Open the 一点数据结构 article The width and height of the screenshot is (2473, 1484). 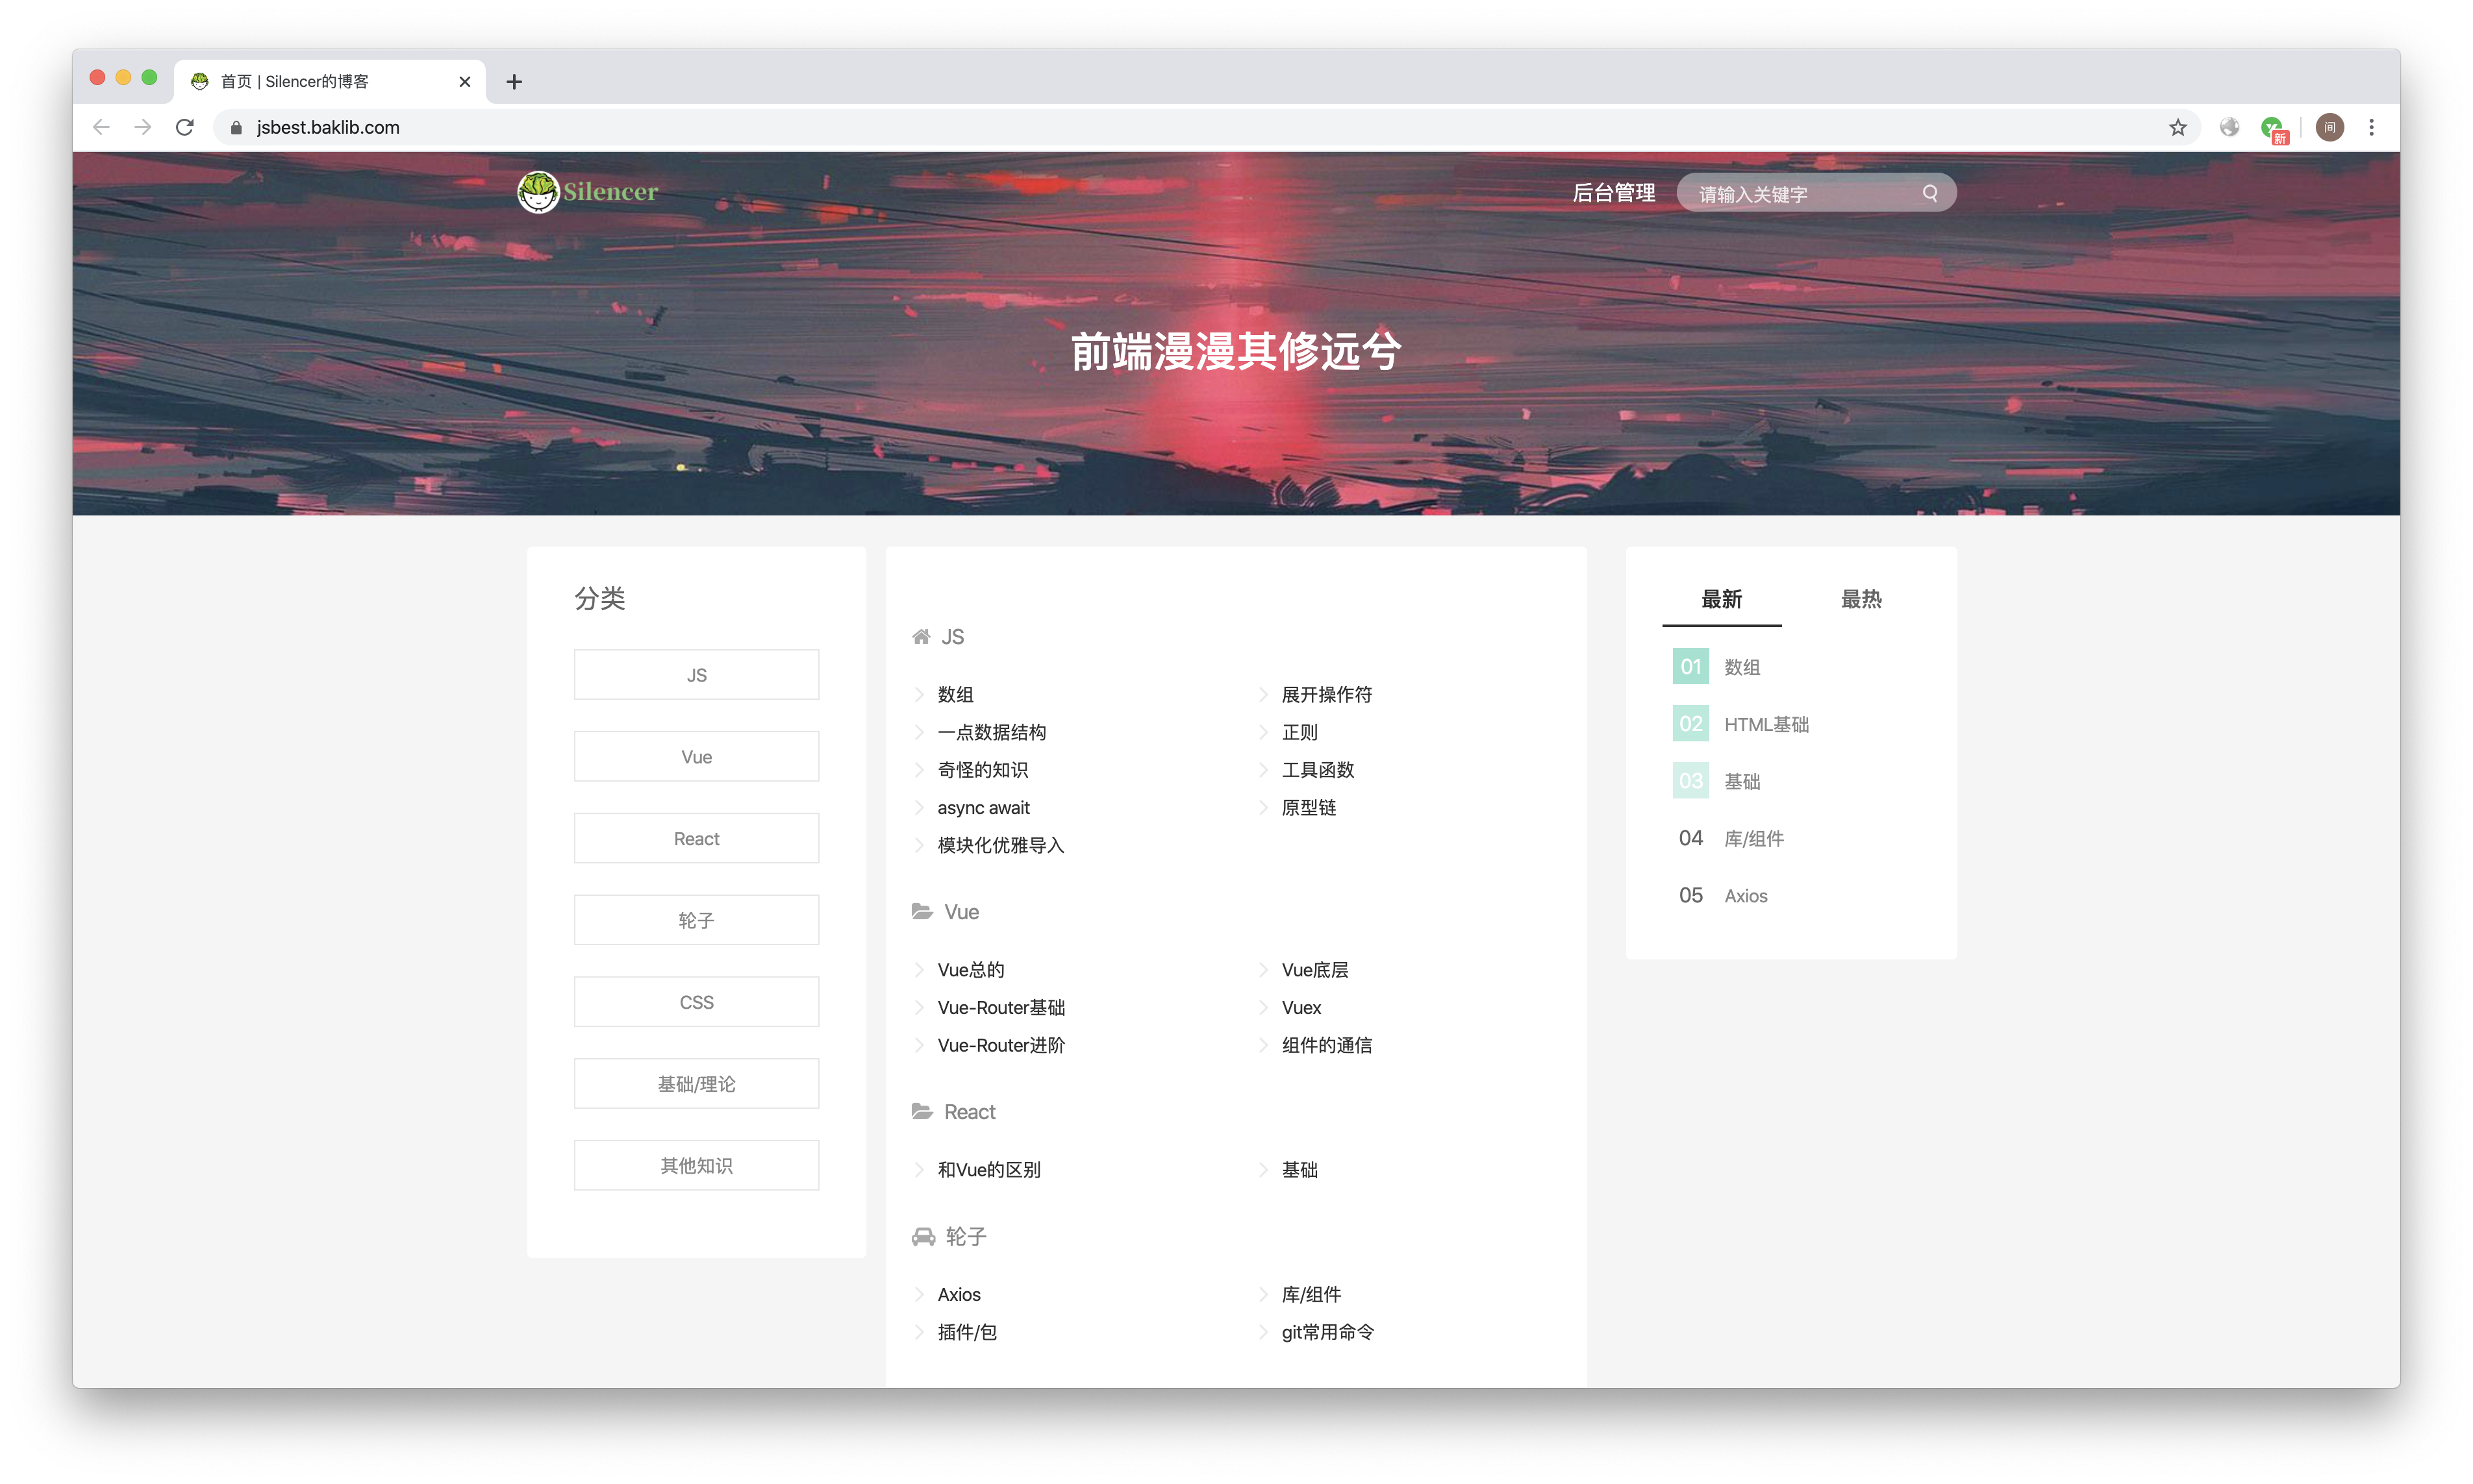(992, 732)
